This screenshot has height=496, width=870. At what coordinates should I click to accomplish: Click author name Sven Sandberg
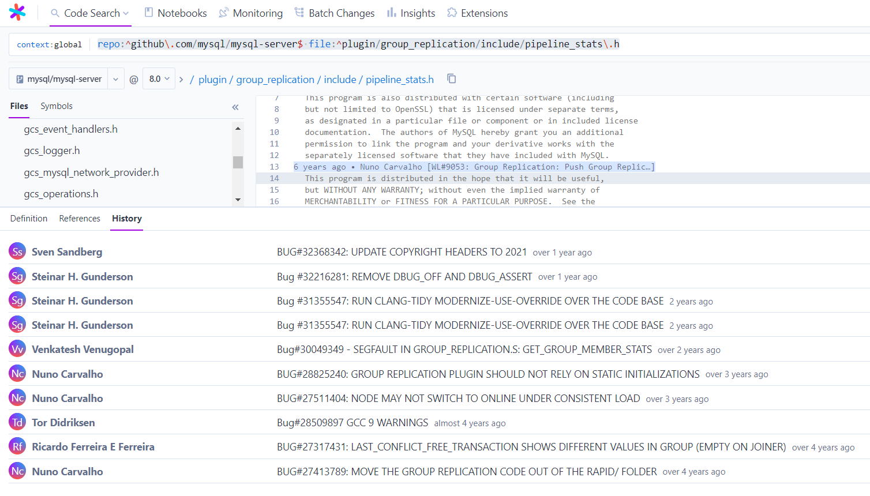coord(67,252)
